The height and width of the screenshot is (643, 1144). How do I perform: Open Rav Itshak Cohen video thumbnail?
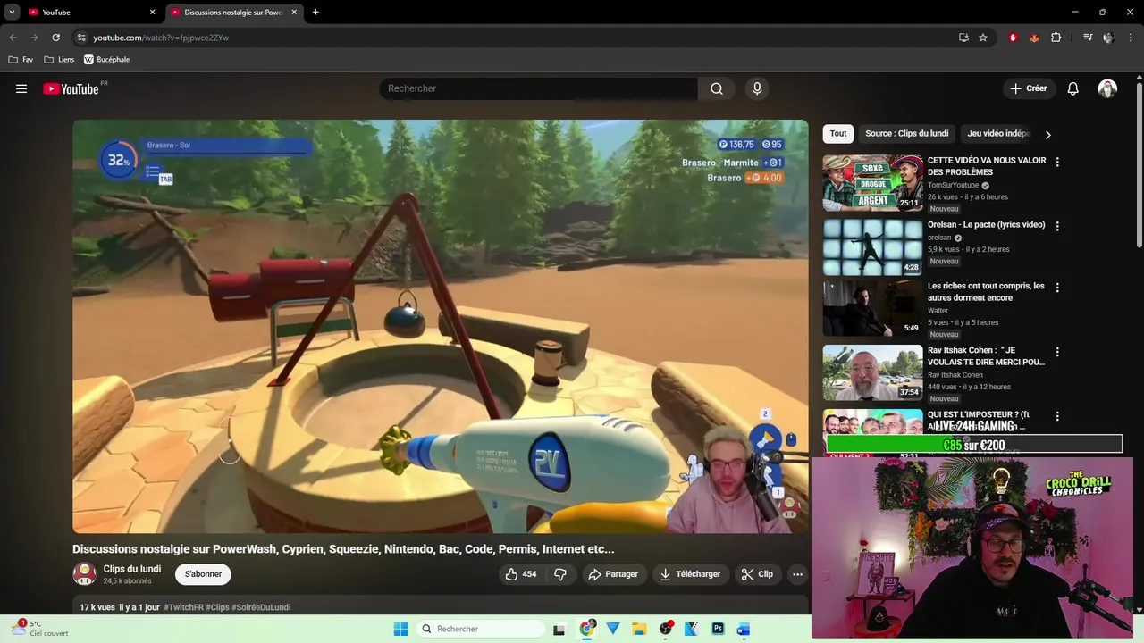(872, 373)
